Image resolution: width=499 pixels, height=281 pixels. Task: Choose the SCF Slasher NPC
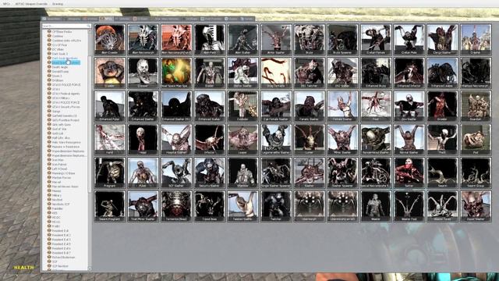point(176,173)
